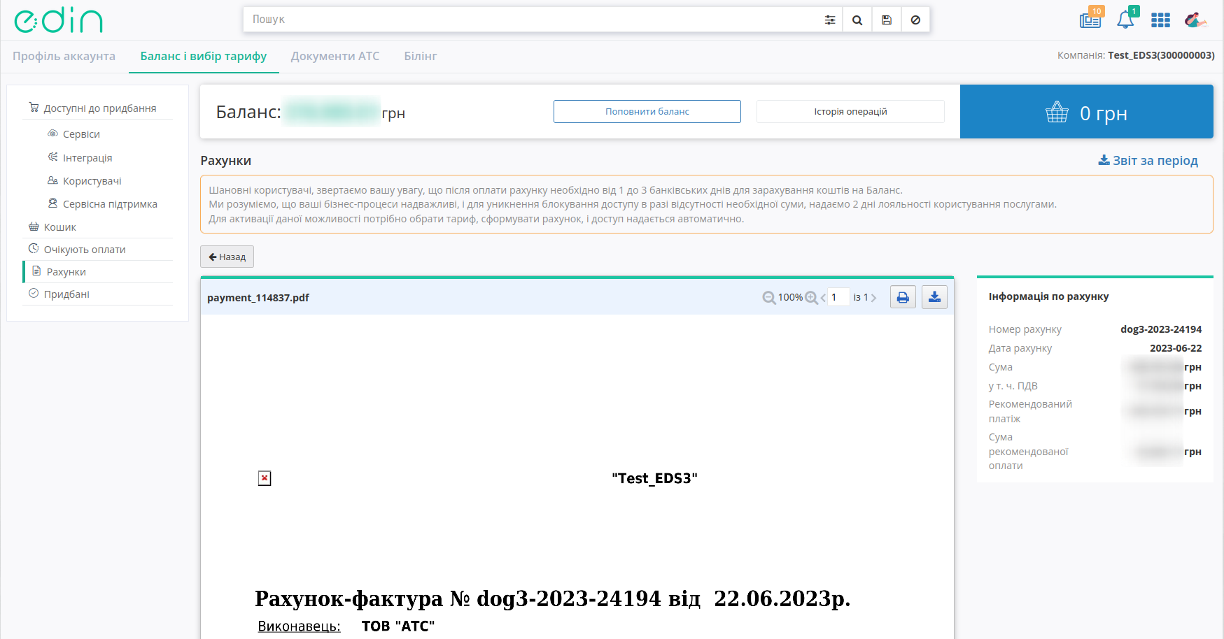Select Баланс і вибір тарифу tab

(204, 56)
